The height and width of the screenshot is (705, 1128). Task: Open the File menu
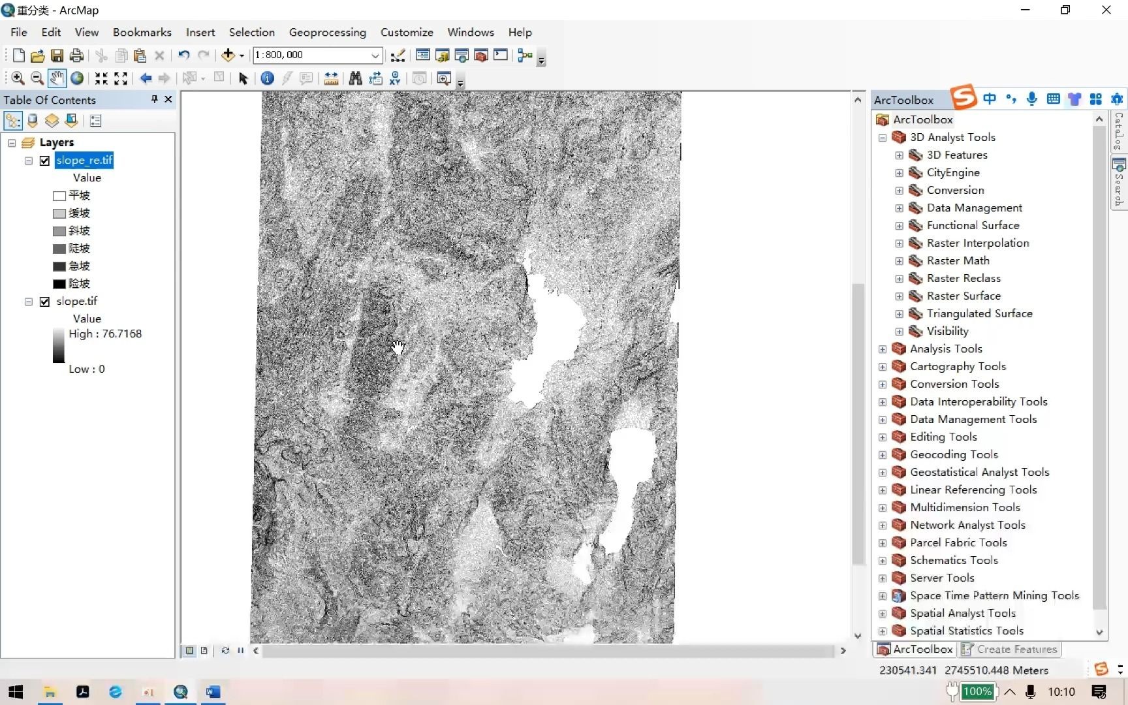(x=19, y=32)
